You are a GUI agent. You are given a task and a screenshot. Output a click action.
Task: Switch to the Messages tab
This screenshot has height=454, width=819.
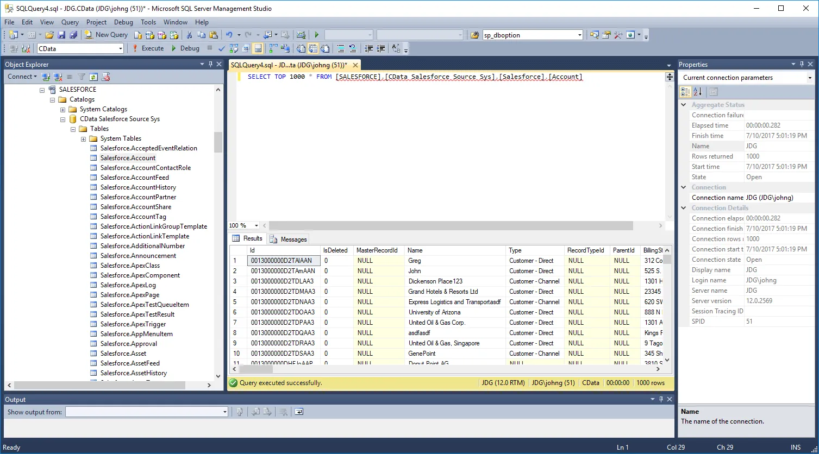coord(293,239)
